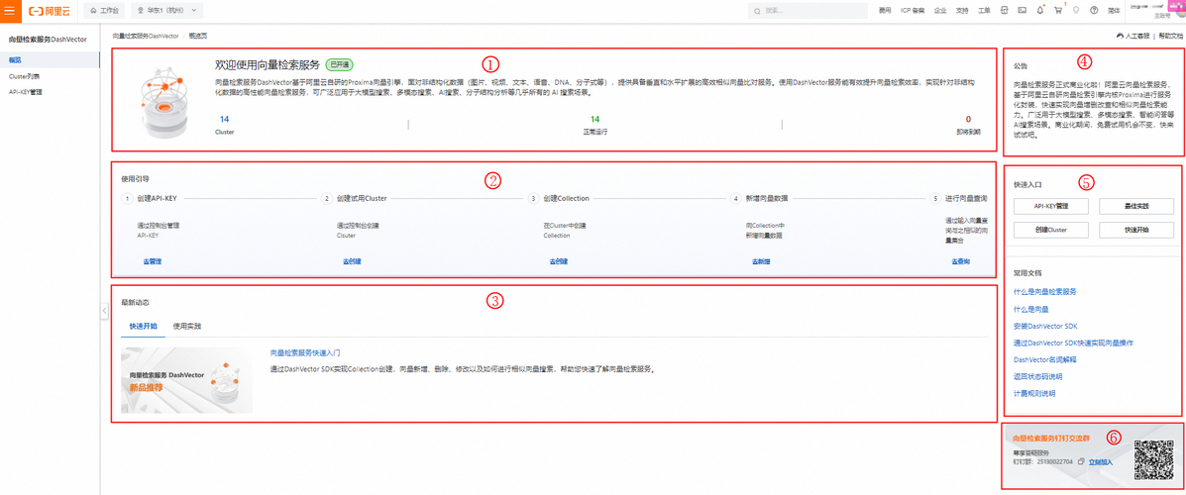
Task: Switch to the 快速开始 tab
Action: tap(143, 327)
